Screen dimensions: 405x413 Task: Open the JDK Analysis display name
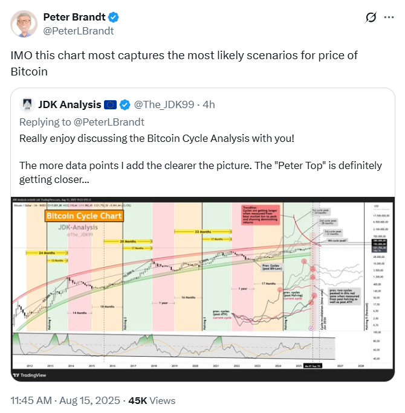coord(70,105)
